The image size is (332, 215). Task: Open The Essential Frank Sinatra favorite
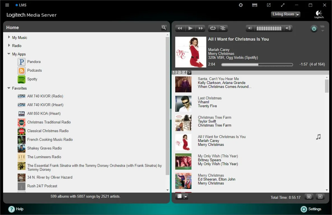click(x=94, y=168)
